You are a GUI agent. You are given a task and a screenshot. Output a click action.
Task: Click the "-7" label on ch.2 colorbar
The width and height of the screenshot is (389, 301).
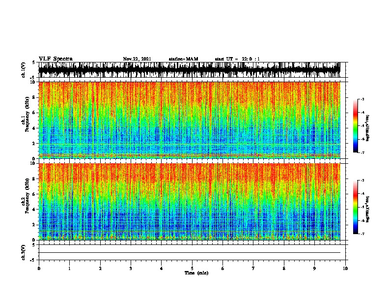362,234
